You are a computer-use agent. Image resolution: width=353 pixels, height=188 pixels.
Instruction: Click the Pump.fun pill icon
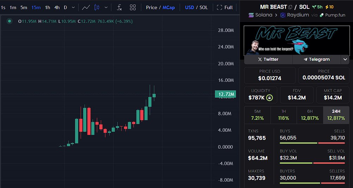click(x=322, y=15)
